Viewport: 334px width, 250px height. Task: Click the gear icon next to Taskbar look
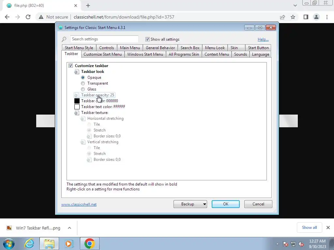[x=77, y=72]
